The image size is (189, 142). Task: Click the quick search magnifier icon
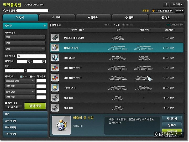[x=4, y=10]
